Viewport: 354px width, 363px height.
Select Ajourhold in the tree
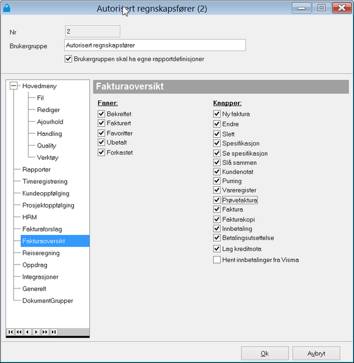click(50, 122)
